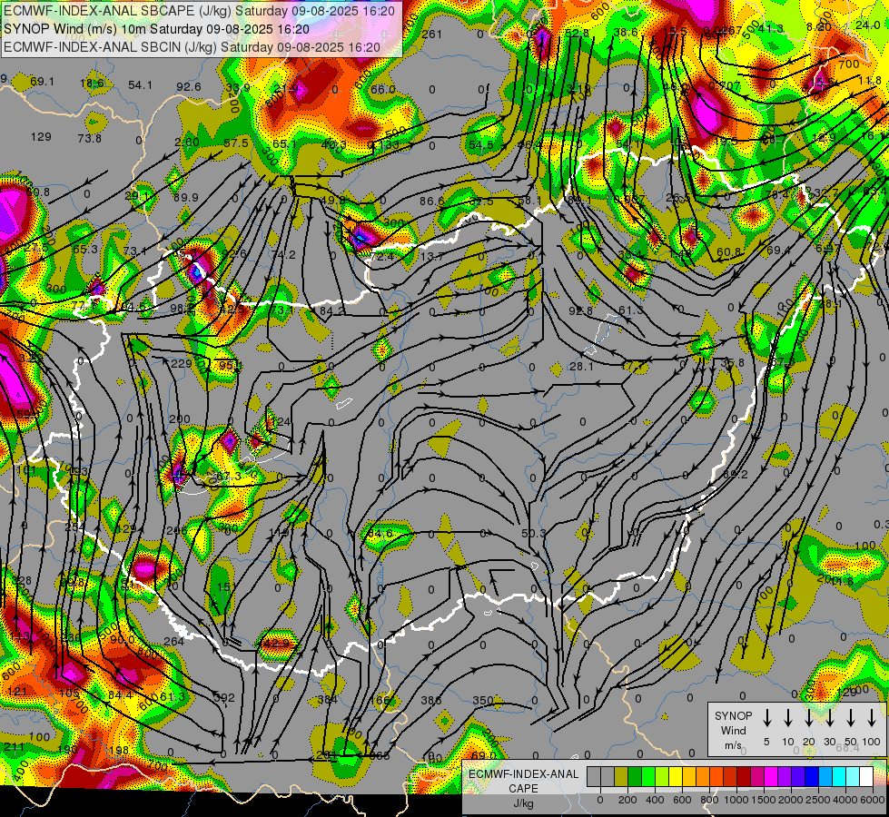Select the olive 200 J/kg CAPE swatch
The image size is (889, 817).
621,776
